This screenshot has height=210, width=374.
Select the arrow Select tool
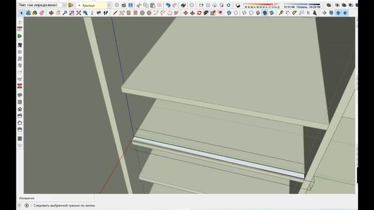click(x=21, y=13)
